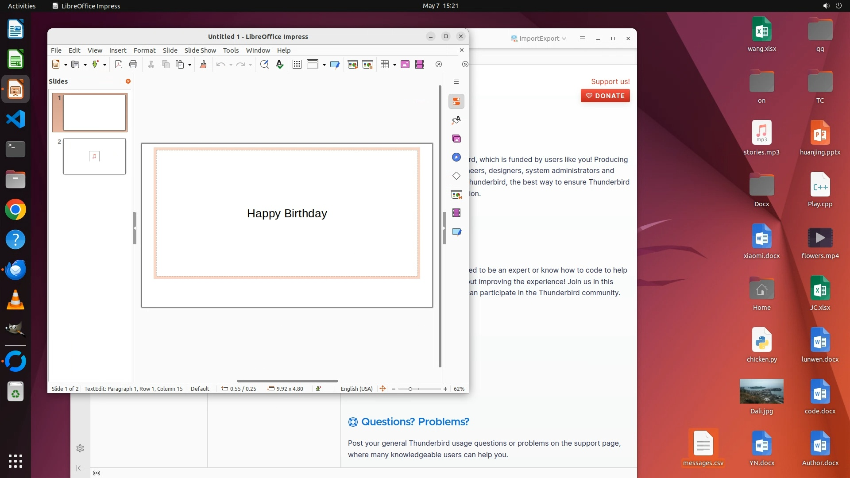
Task: Open the sidebar Properties deck
Action: [x=456, y=101]
